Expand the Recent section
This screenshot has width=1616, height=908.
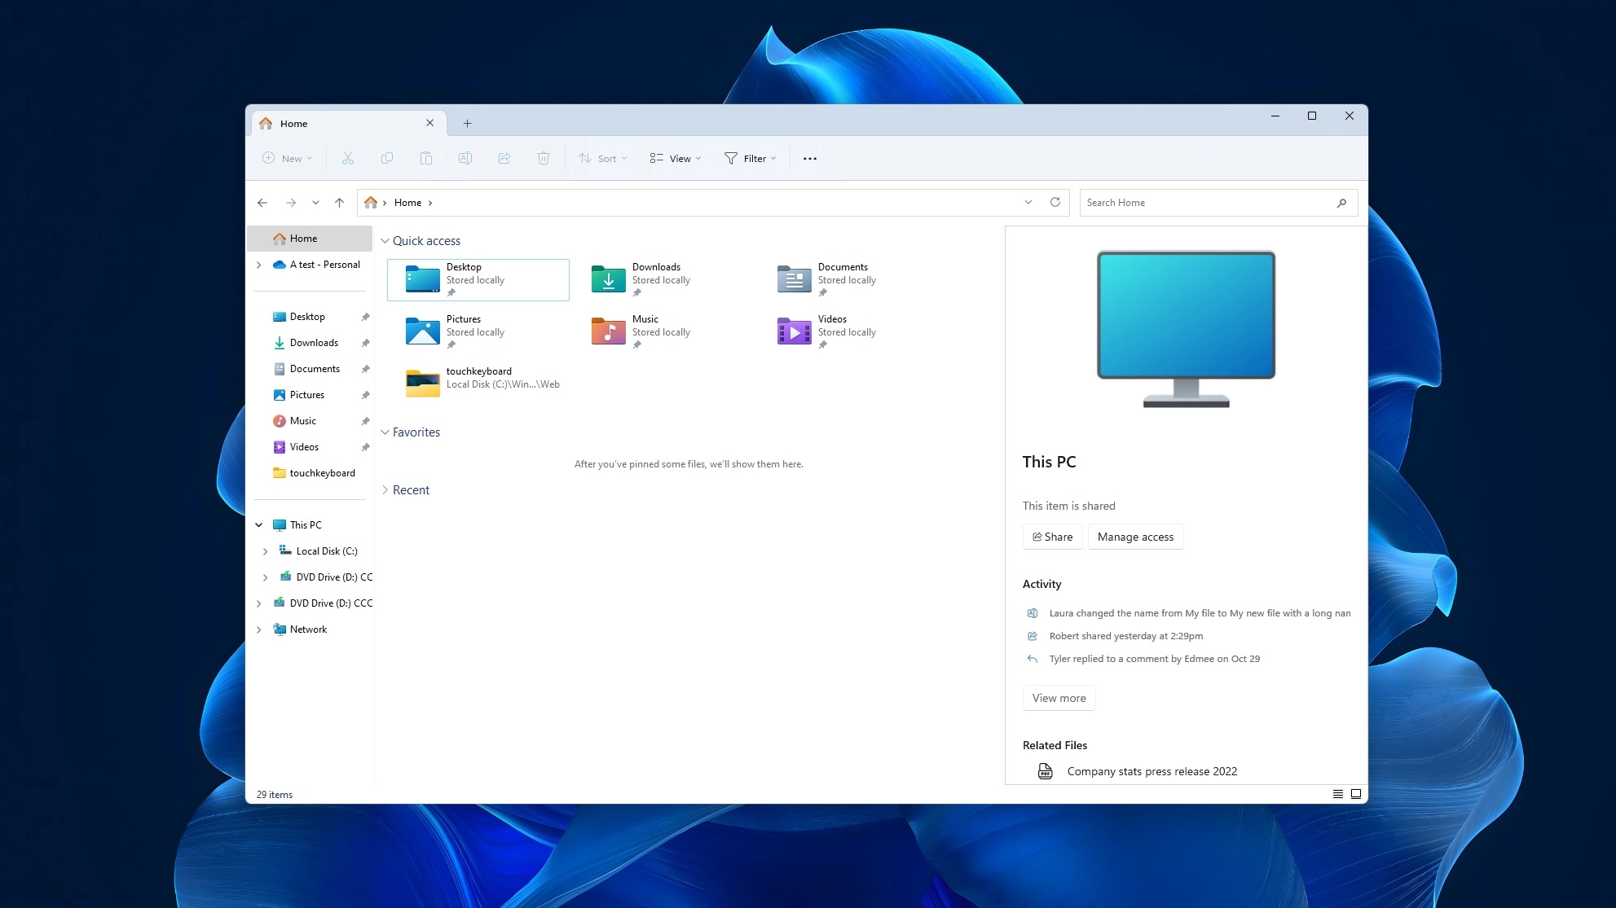[385, 490]
